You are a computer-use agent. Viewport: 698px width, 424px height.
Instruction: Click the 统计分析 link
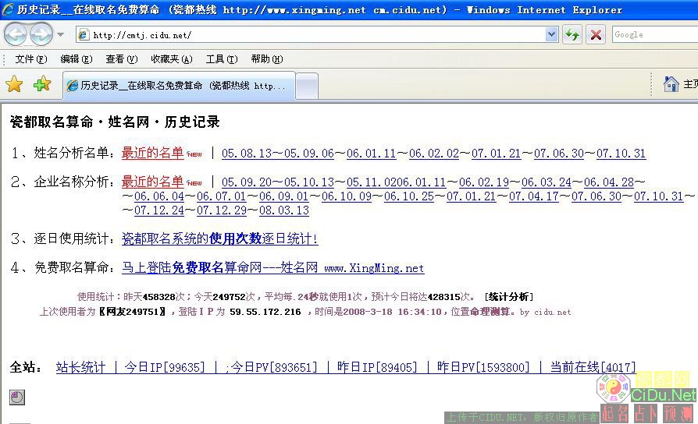(508, 297)
